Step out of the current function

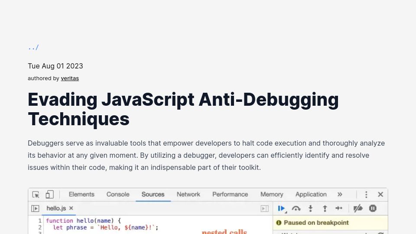tap(325, 208)
